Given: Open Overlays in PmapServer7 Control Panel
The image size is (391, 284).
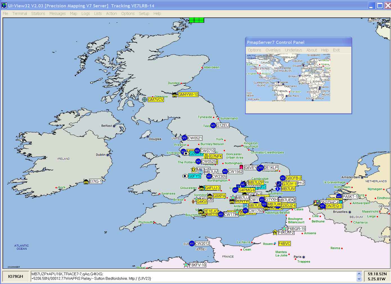Looking at the screenshot, I should point(273,50).
